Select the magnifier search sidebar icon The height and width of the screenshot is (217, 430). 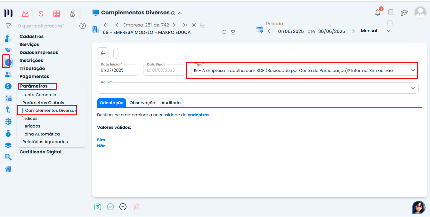point(8,157)
